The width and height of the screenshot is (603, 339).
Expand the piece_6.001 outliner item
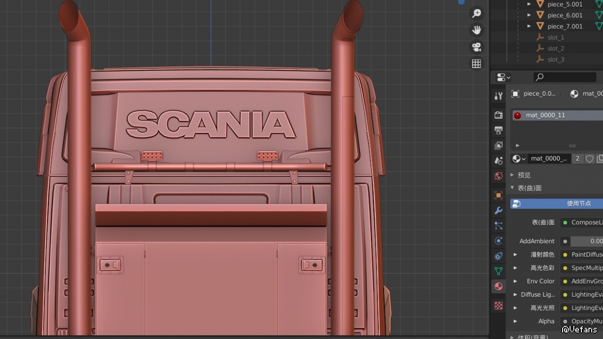pos(529,15)
